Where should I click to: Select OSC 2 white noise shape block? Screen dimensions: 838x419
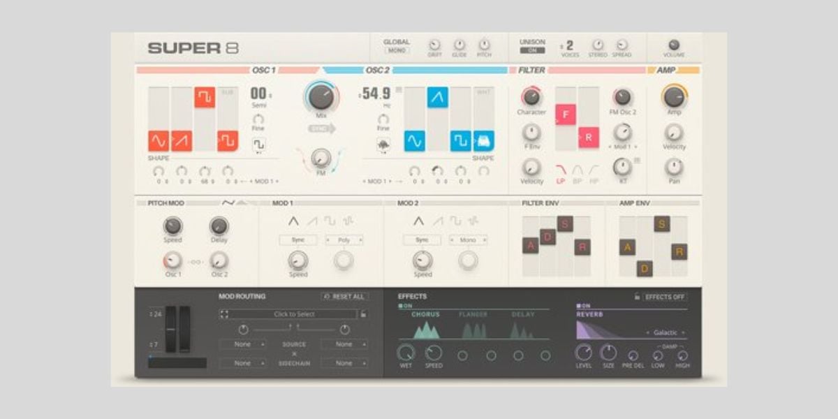click(484, 141)
